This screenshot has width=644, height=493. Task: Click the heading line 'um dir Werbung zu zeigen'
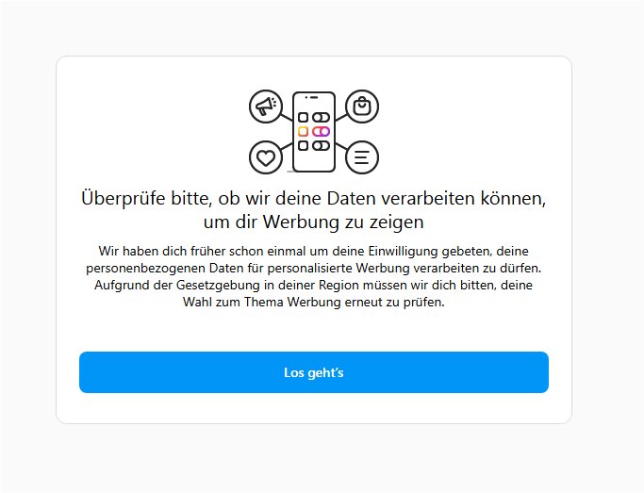click(314, 222)
